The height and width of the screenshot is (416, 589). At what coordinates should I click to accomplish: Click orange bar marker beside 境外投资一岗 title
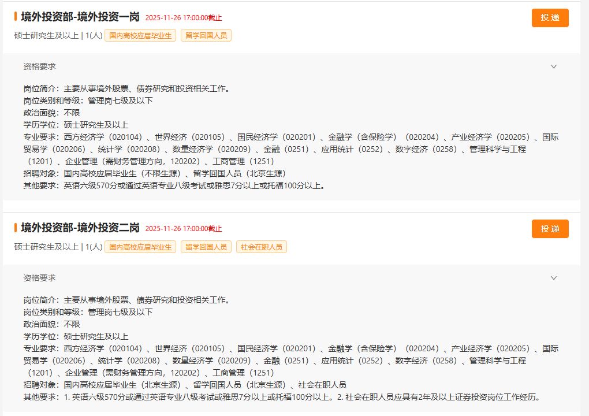point(16,17)
